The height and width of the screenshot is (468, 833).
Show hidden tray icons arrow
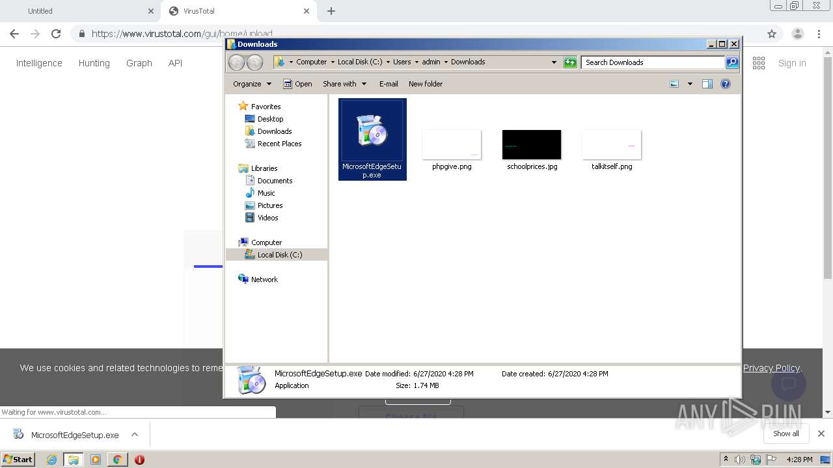pos(726,460)
